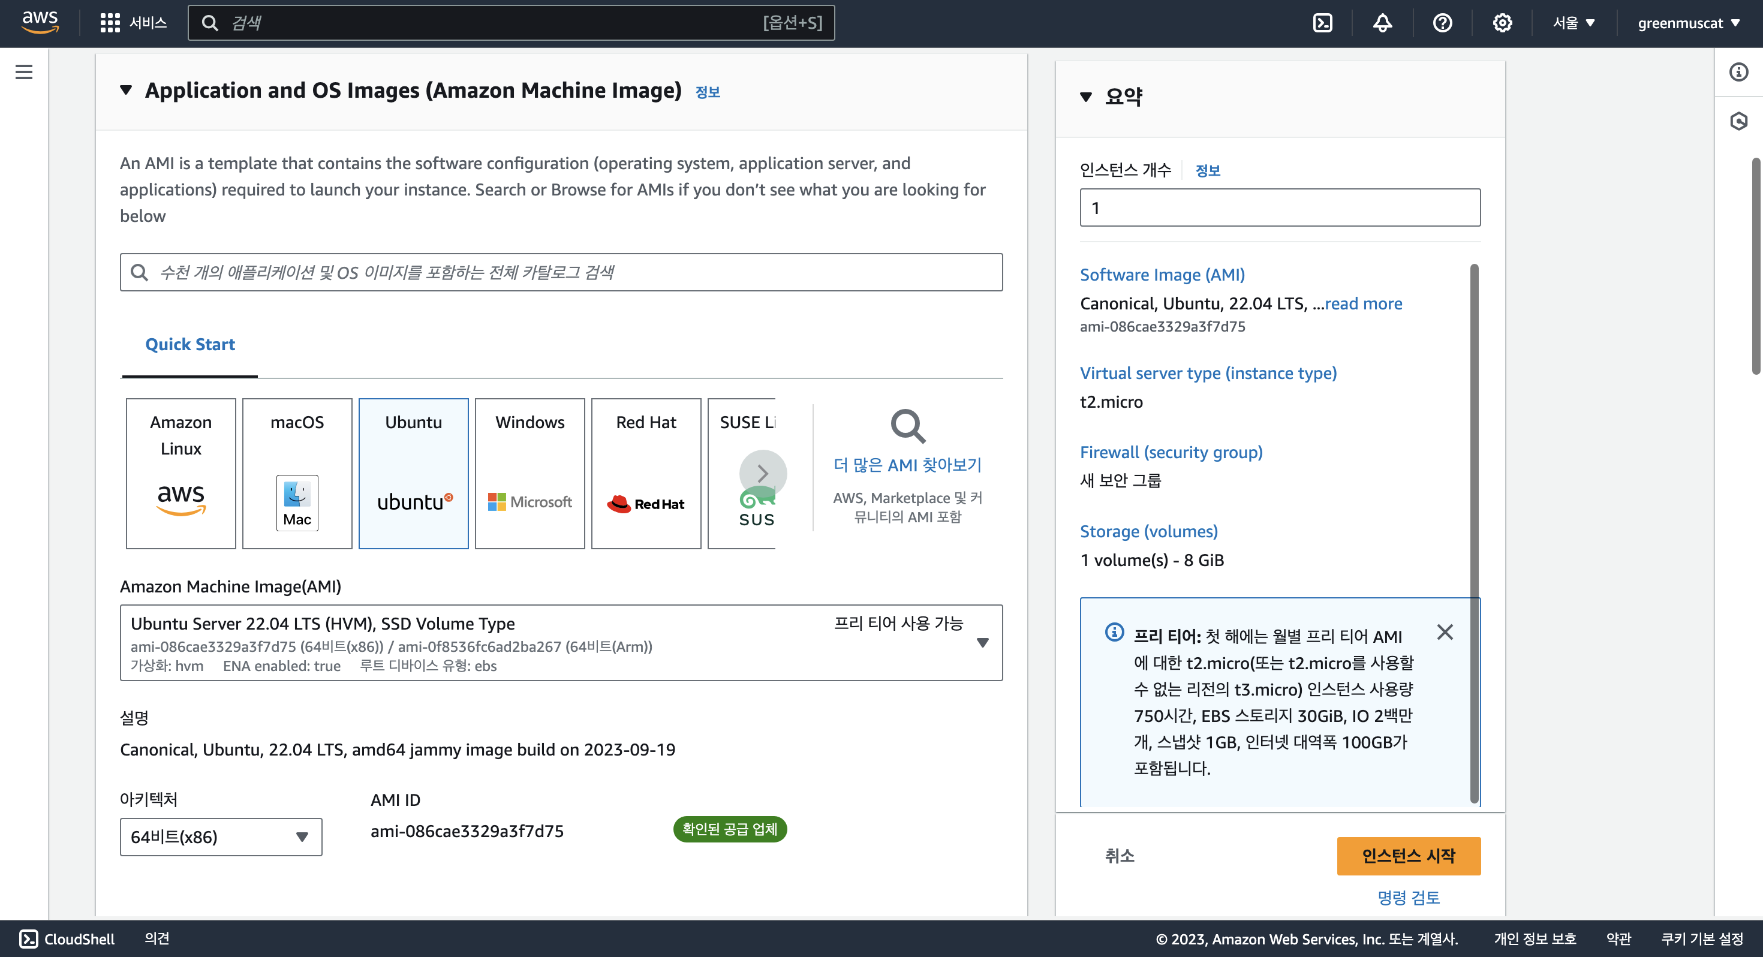The image size is (1763, 957).
Task: Collapse the 요약 summary panel
Action: [x=1085, y=97]
